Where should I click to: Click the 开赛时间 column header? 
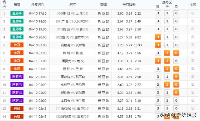(37, 4)
